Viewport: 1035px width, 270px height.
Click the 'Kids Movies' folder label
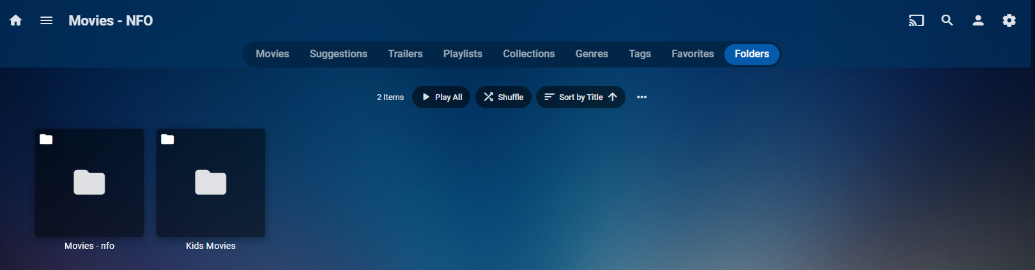point(211,246)
